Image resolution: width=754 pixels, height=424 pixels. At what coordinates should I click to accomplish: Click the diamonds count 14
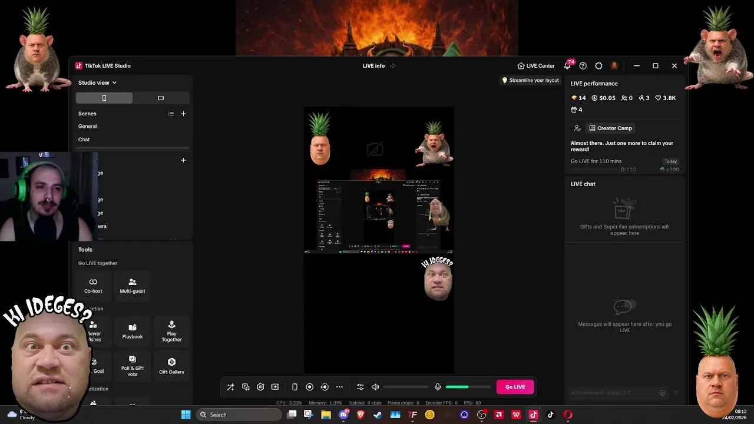[578, 98]
